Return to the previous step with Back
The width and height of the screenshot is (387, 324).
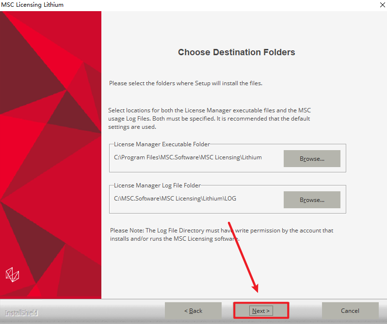(x=193, y=310)
